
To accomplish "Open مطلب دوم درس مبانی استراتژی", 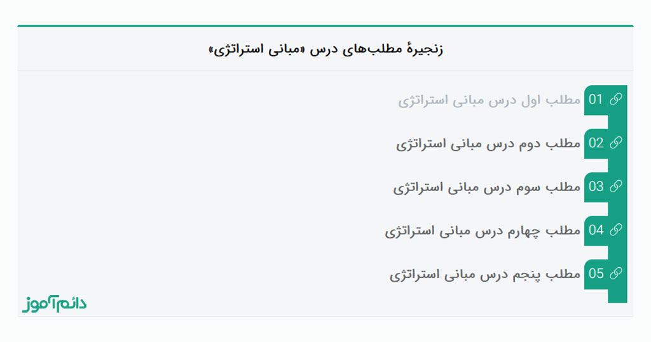I will tap(488, 144).
